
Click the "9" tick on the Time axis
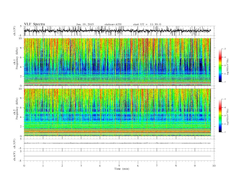(195, 166)
